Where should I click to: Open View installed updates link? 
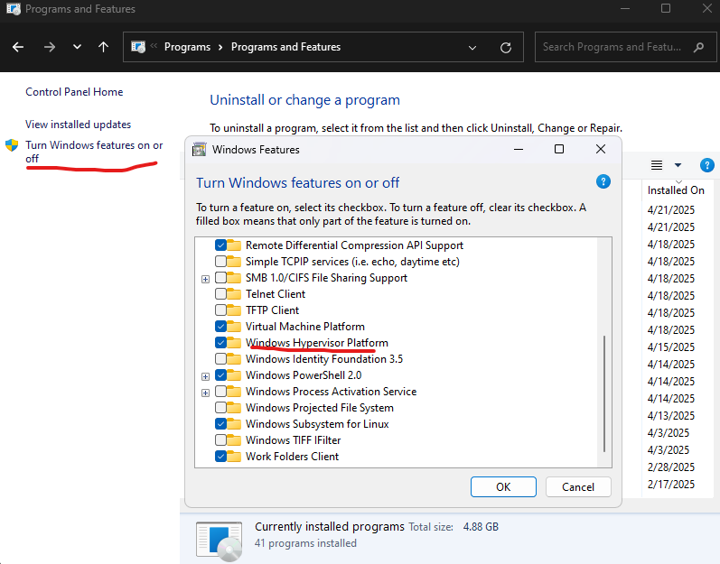point(78,125)
